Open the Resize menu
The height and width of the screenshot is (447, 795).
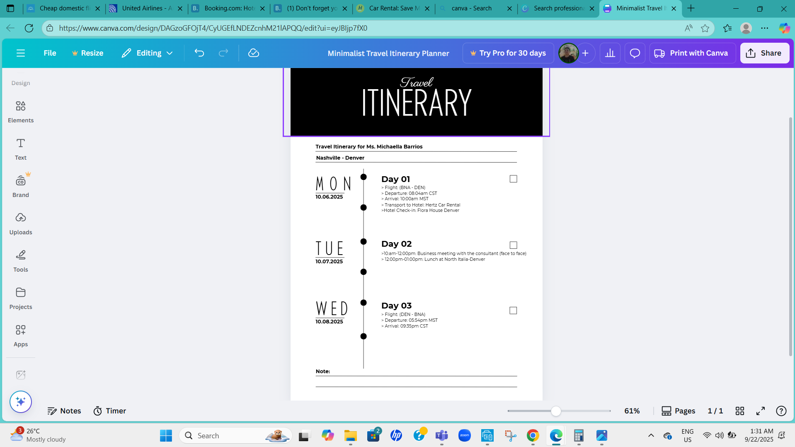(87, 53)
